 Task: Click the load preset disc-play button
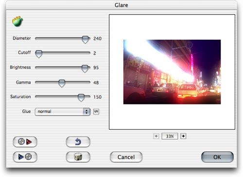(x=25, y=142)
